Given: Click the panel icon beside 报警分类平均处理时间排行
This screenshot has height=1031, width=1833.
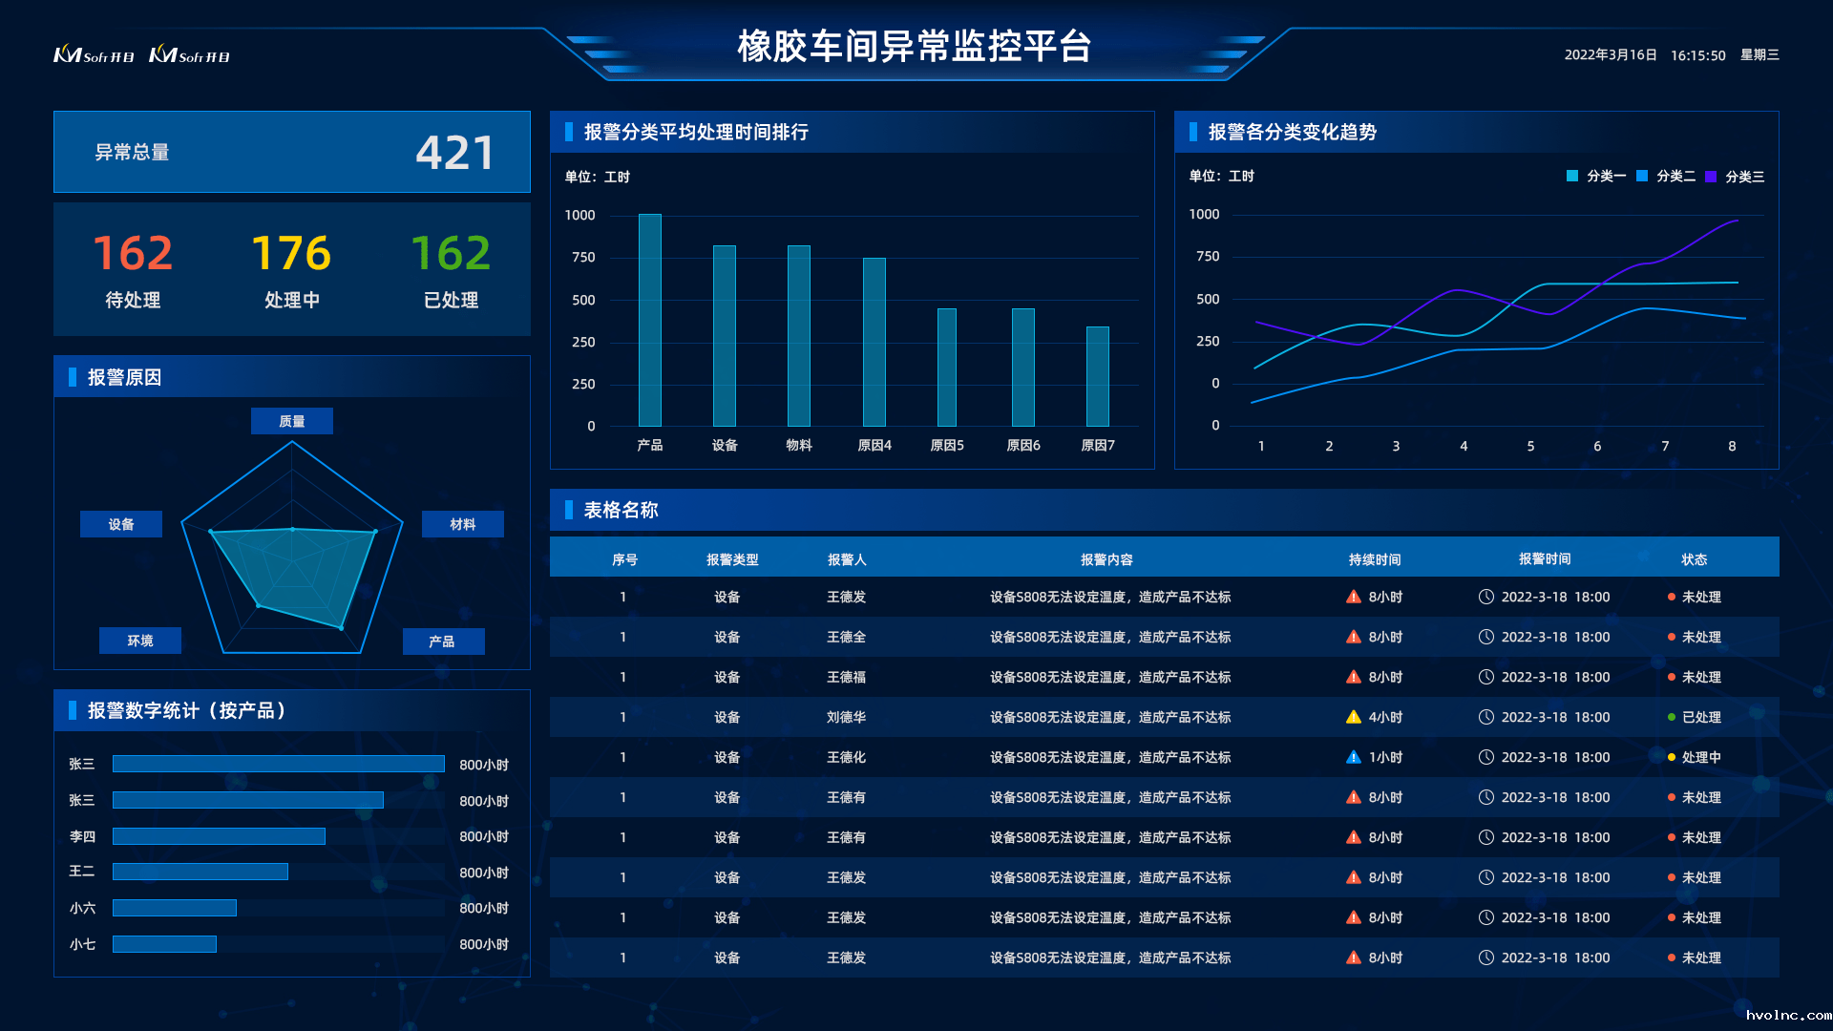Looking at the screenshot, I should coord(571,133).
